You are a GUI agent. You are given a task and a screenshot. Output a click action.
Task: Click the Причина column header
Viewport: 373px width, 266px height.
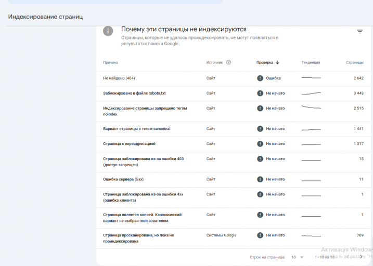(x=110, y=63)
